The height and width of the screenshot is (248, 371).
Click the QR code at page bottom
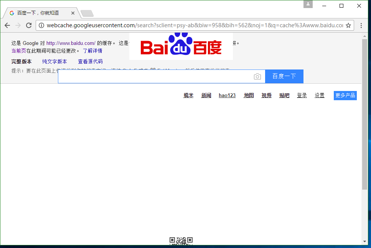tap(181, 241)
